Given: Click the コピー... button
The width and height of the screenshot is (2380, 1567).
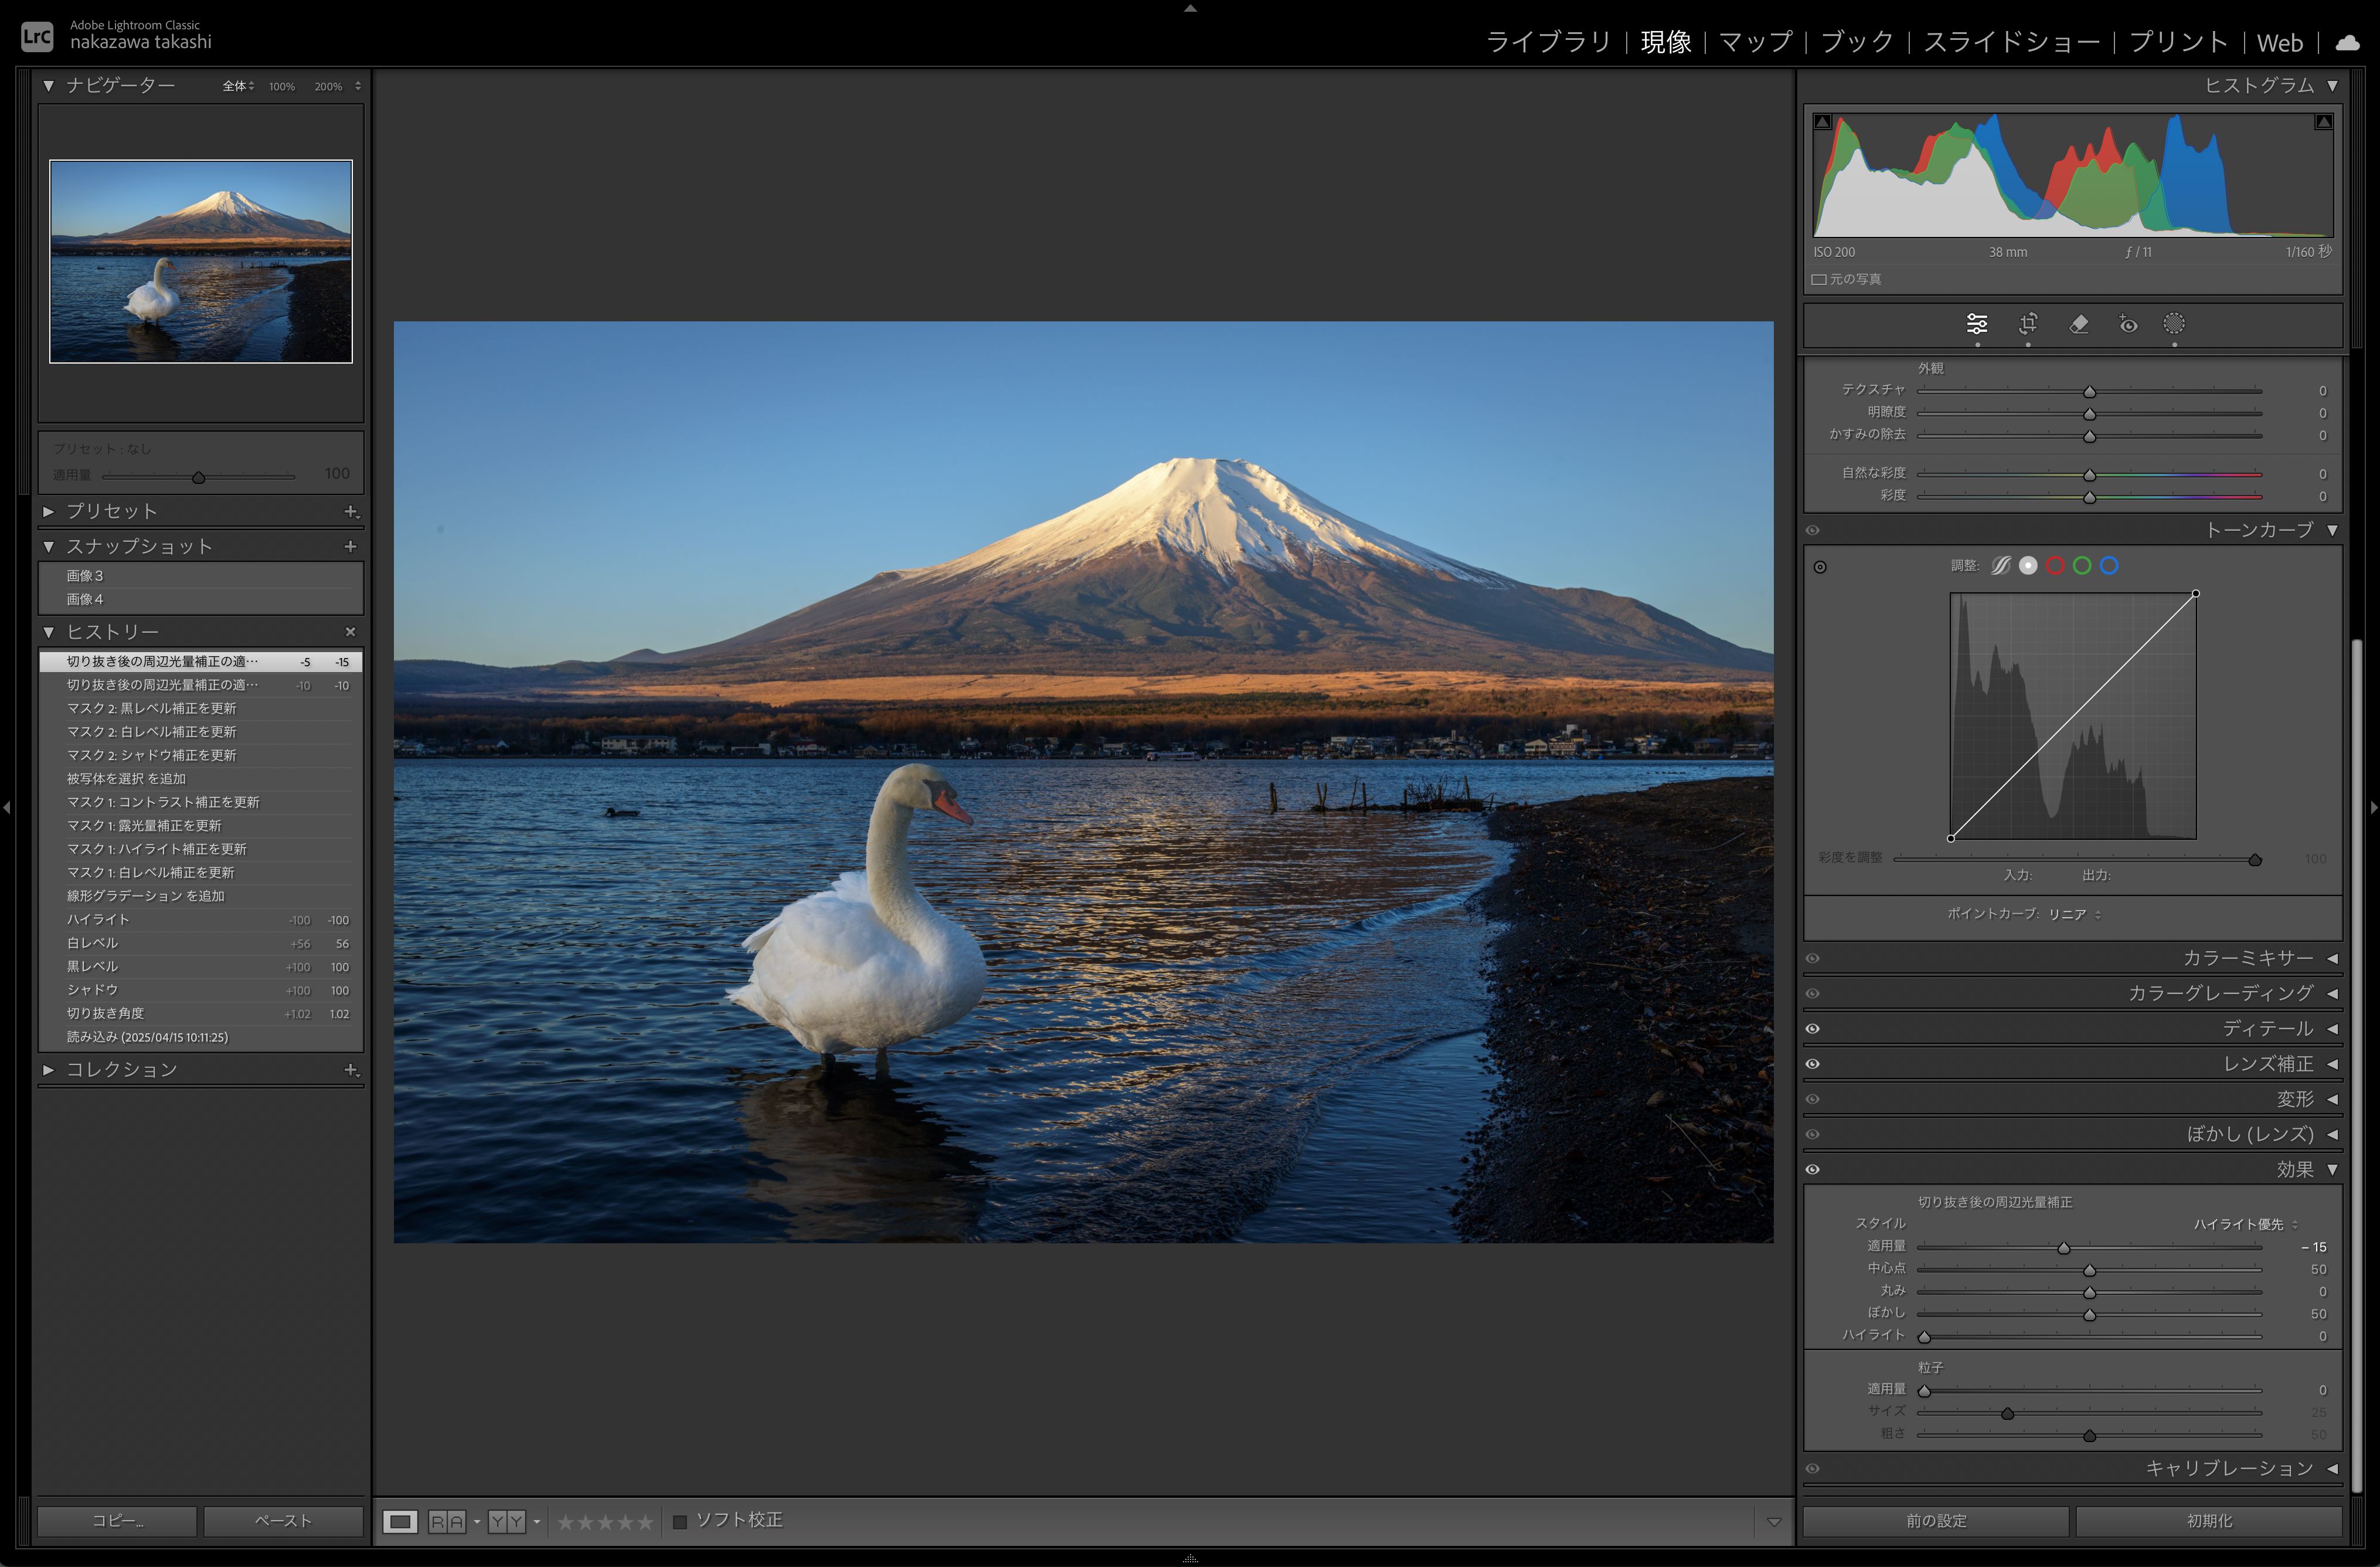Looking at the screenshot, I should pos(117,1521).
